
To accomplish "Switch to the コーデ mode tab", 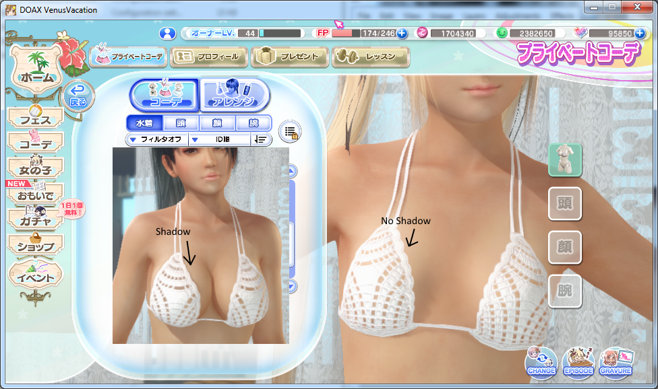I will point(165,95).
